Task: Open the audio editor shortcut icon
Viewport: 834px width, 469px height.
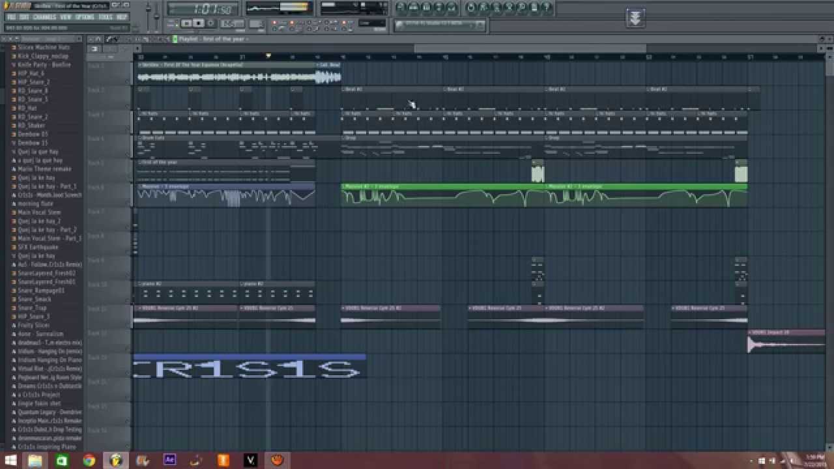Action: pos(509,8)
